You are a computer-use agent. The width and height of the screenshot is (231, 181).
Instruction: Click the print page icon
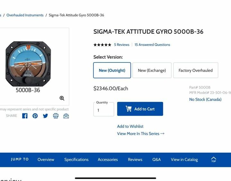click(x=56, y=116)
